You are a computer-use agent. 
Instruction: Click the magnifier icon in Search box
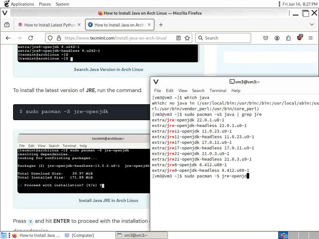pos(200,38)
